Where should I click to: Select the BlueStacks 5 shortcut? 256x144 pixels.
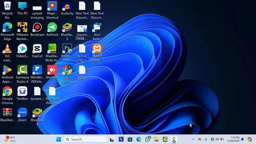[x=67, y=31]
